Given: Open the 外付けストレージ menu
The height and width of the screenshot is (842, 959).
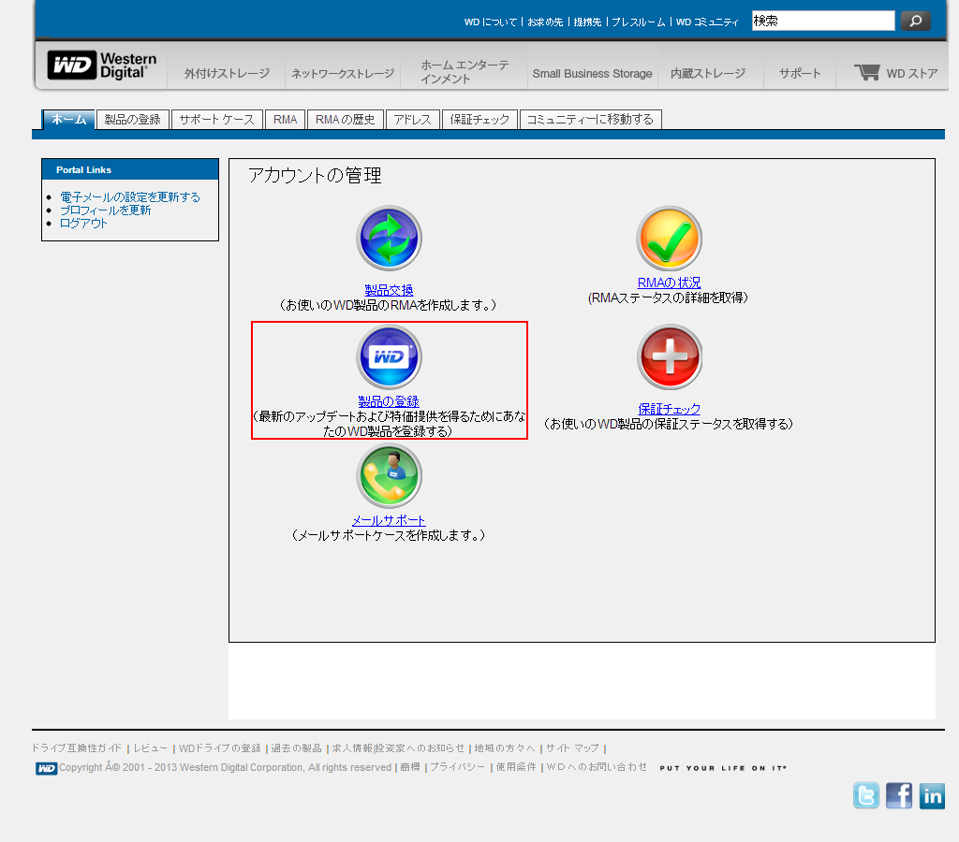Looking at the screenshot, I should pos(227,73).
